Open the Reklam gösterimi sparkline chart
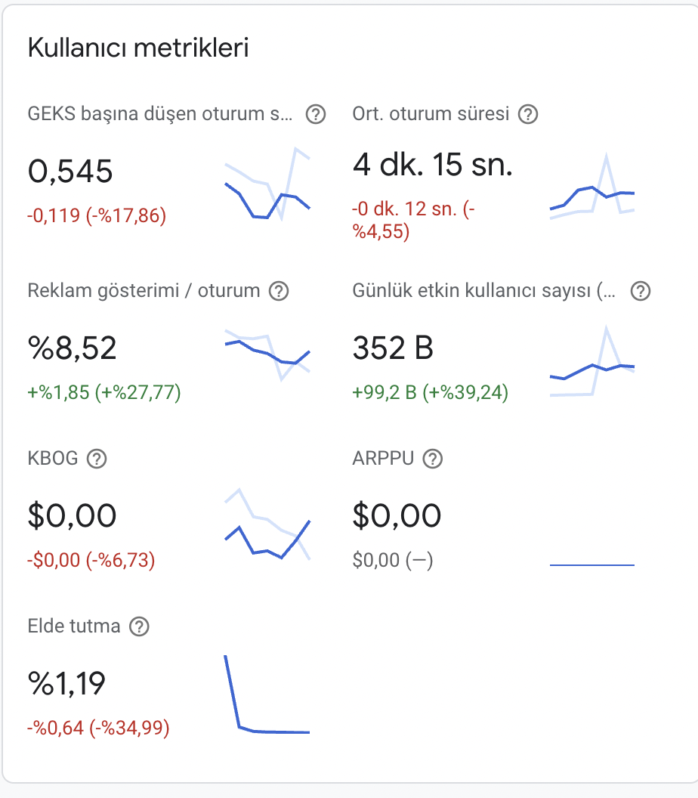 pyautogui.click(x=267, y=355)
